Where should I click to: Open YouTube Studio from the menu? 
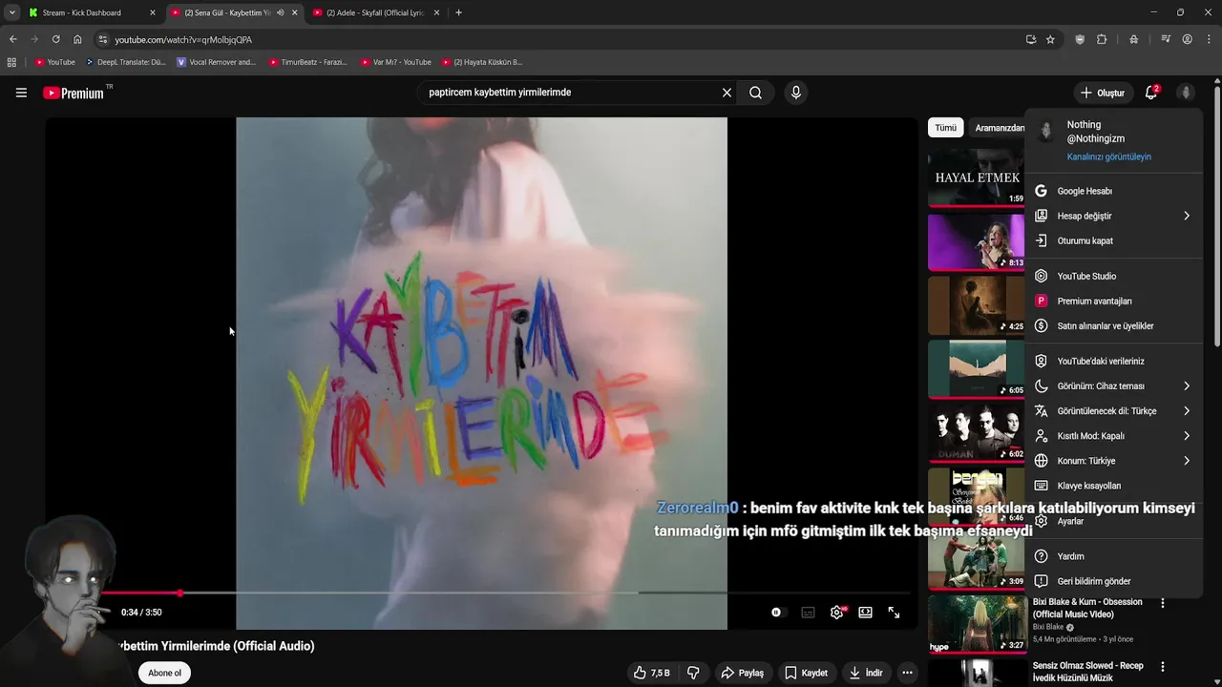[x=1113, y=276]
